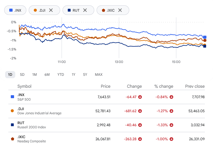213x148 pixels.
Task: Remove .IXIC from the comparison chart
Action: tap(120, 10)
